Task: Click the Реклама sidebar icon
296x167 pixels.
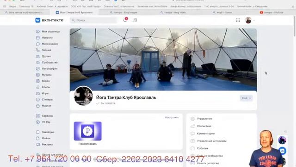Action: pyautogui.click(x=38, y=144)
